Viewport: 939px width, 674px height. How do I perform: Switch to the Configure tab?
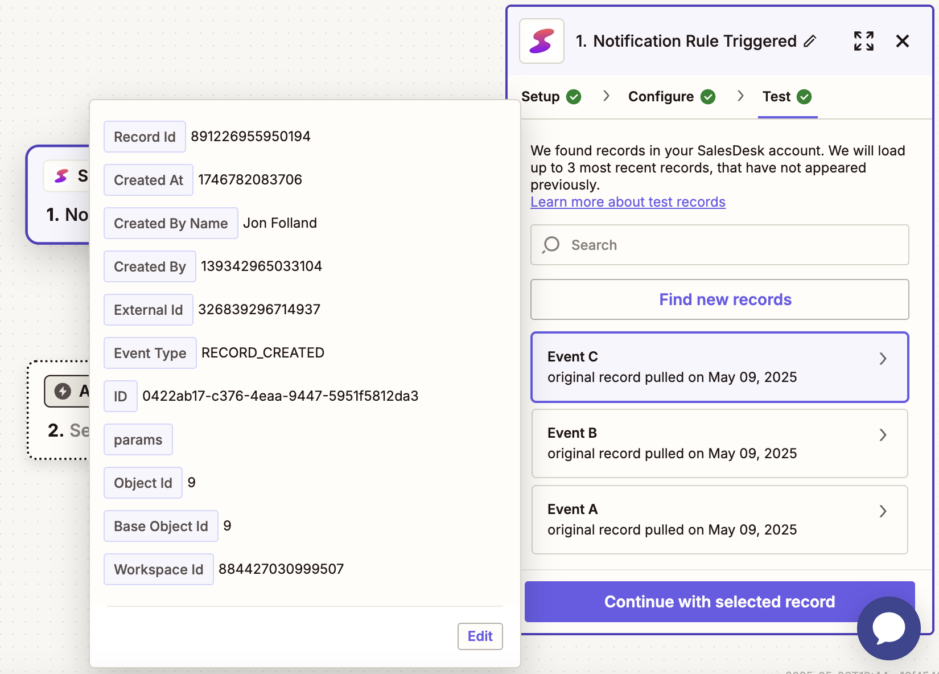[x=660, y=96]
